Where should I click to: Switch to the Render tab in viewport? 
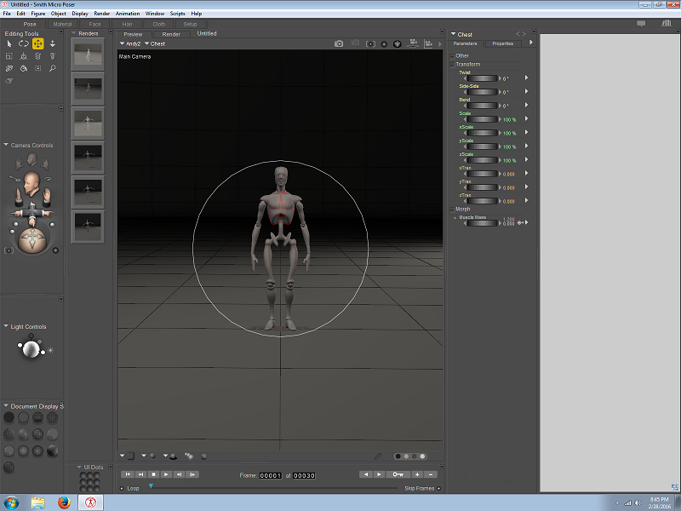[x=171, y=34]
